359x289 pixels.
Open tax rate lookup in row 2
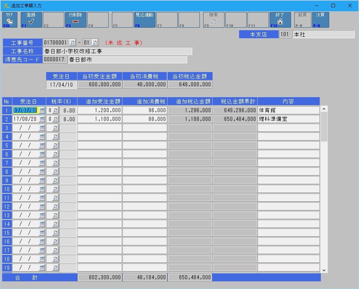55,119
